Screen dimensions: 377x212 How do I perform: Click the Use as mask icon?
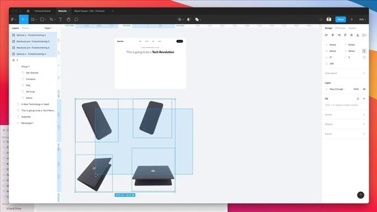pyautogui.click(x=188, y=19)
